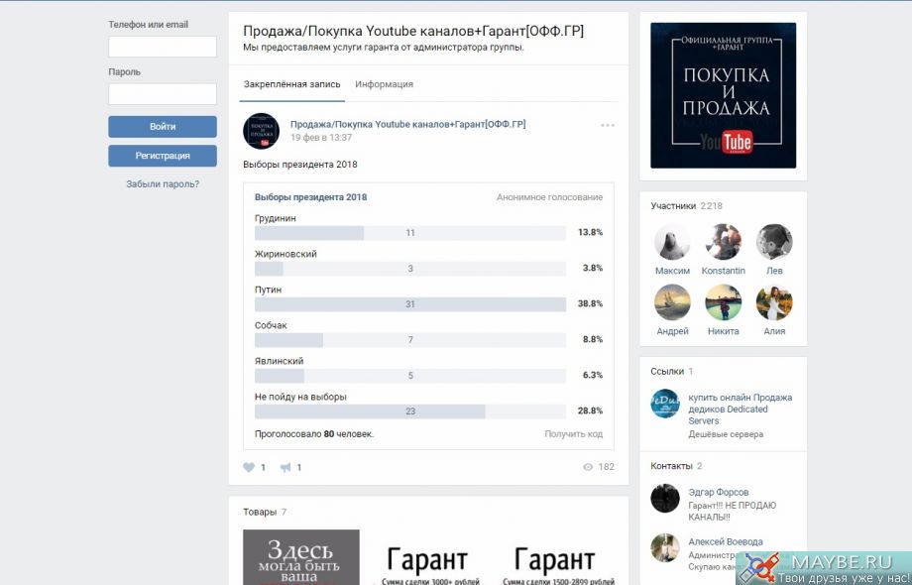Open member name Konstantin
The image size is (912, 585).
coord(723,271)
